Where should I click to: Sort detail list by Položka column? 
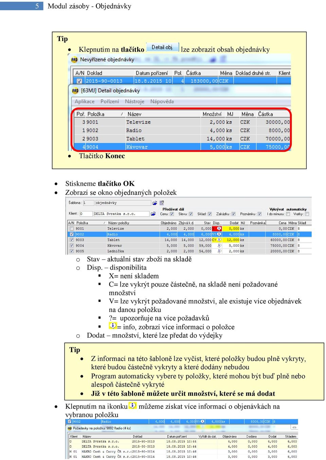[105, 114]
